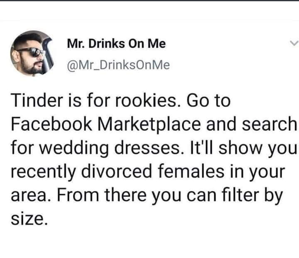Click the profile avatar of Mr. Drinks On Me
Viewport: 299px width, 258px height.
point(32,53)
